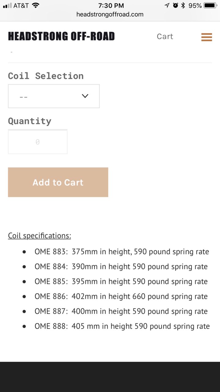Tap the cellular signal bars icon
Screen dimensions: 220x392
point(7,6)
